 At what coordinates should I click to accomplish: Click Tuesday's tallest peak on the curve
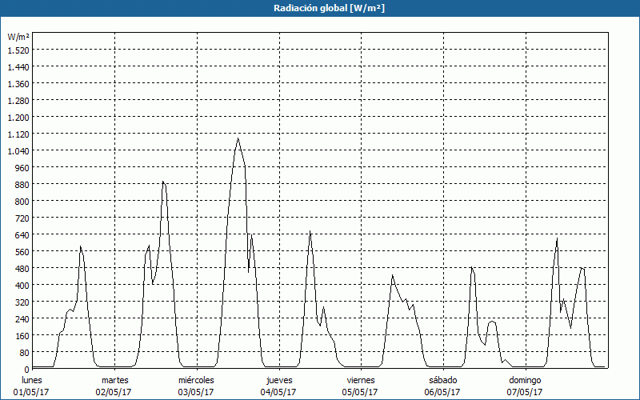coord(163,182)
